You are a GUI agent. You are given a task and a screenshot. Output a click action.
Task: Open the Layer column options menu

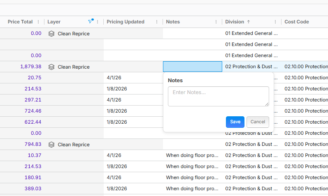pyautogui.click(x=98, y=22)
